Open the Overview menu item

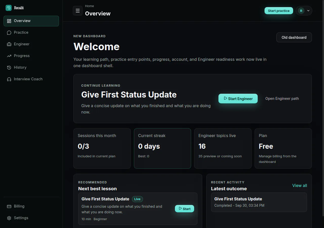tap(31, 21)
